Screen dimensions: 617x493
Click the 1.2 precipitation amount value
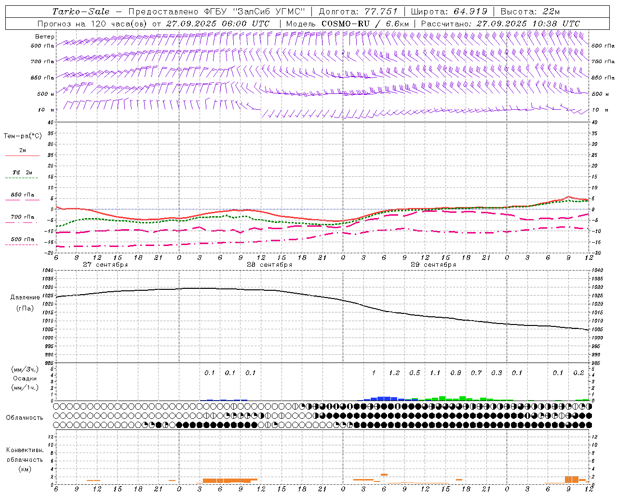click(394, 373)
